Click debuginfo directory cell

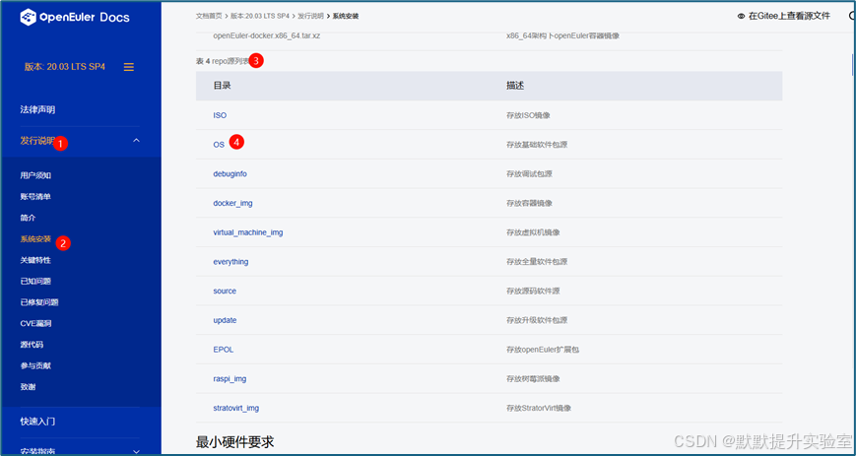tap(230, 173)
